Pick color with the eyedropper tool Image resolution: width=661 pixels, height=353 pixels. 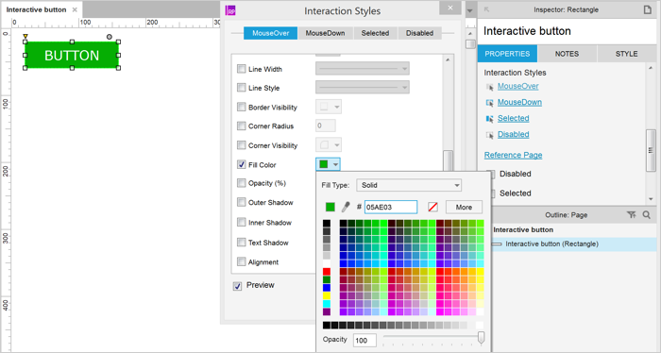click(346, 207)
